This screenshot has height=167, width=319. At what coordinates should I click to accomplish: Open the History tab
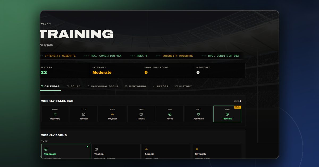[183, 86]
